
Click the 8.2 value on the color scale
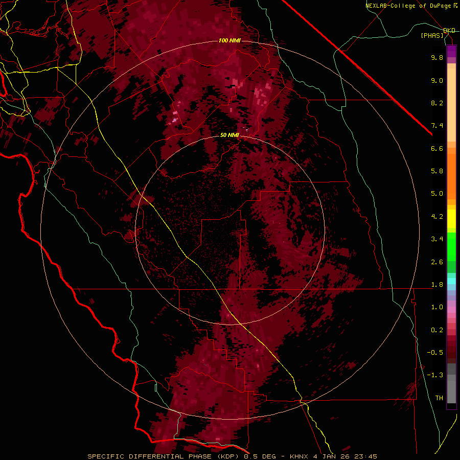click(x=437, y=103)
